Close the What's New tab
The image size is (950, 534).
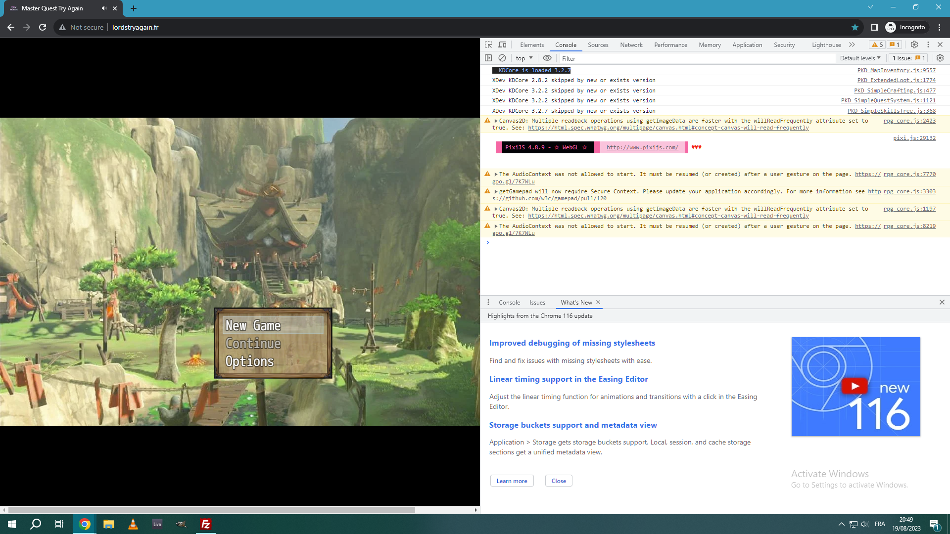(598, 302)
